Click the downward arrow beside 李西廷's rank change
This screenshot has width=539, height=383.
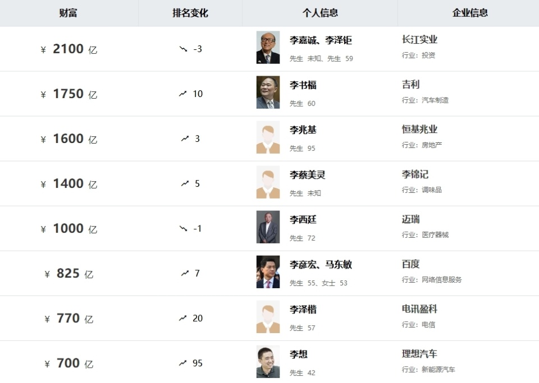[x=183, y=228]
